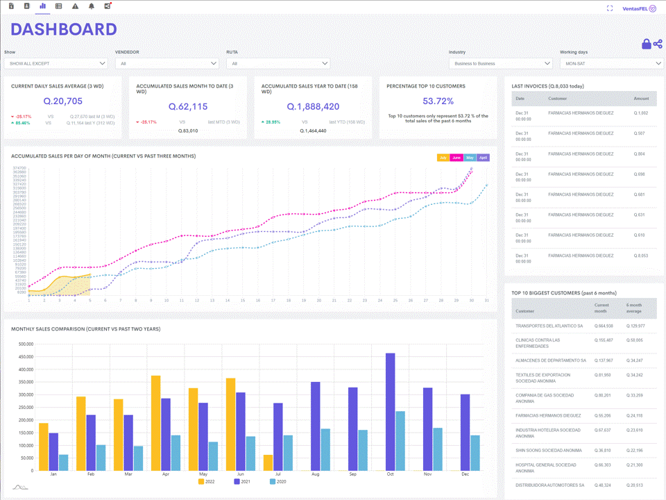Screen dimensions: 666x500
Task: Click the small chart logo at bottom left
Action: click(x=20, y=487)
